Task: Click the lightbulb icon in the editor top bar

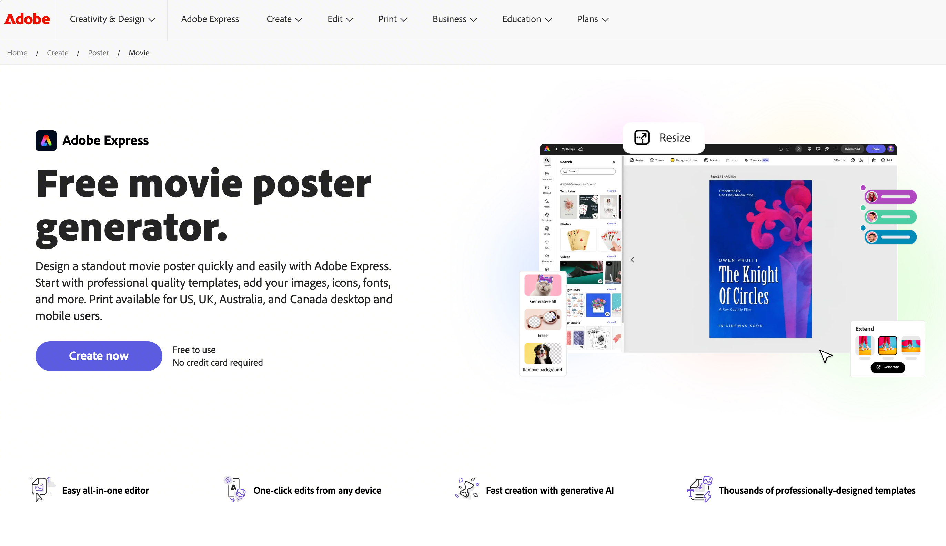Action: point(809,149)
